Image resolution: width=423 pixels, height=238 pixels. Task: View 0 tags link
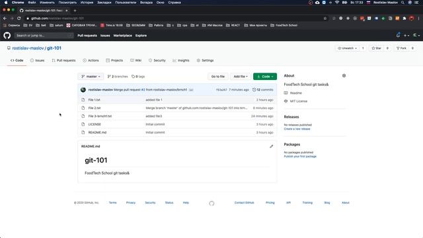[138, 77]
